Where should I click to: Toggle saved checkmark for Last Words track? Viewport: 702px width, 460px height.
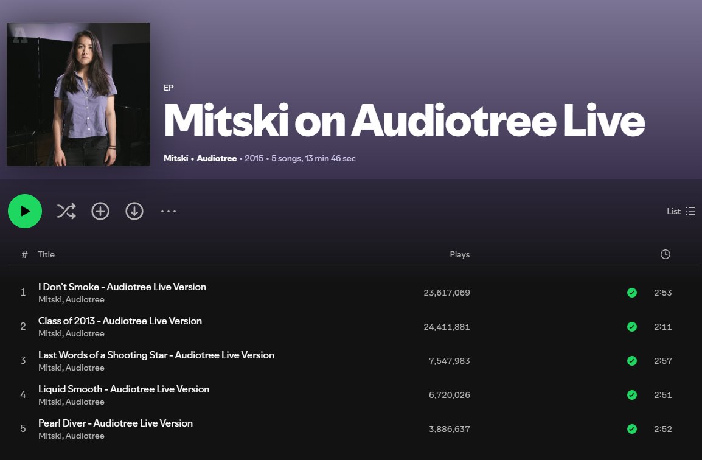[631, 361]
